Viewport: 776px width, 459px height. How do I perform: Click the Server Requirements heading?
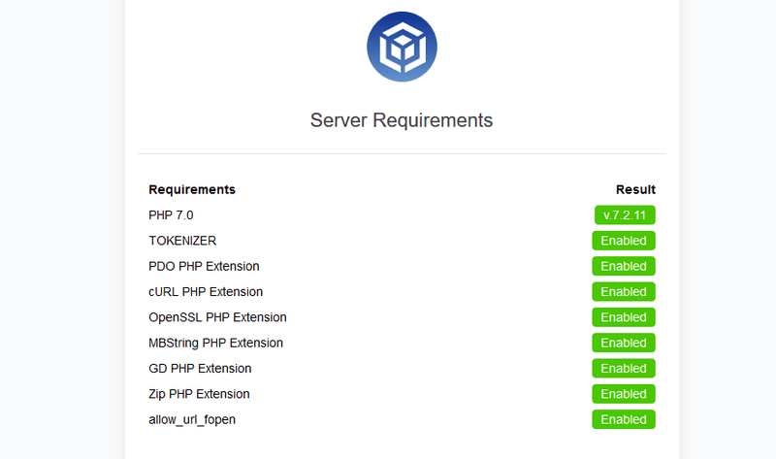tap(402, 120)
